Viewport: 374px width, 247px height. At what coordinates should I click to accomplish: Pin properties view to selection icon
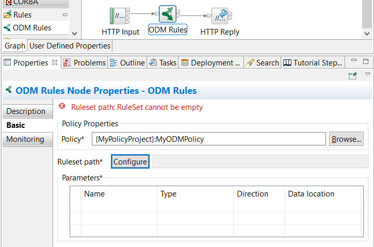(352, 76)
